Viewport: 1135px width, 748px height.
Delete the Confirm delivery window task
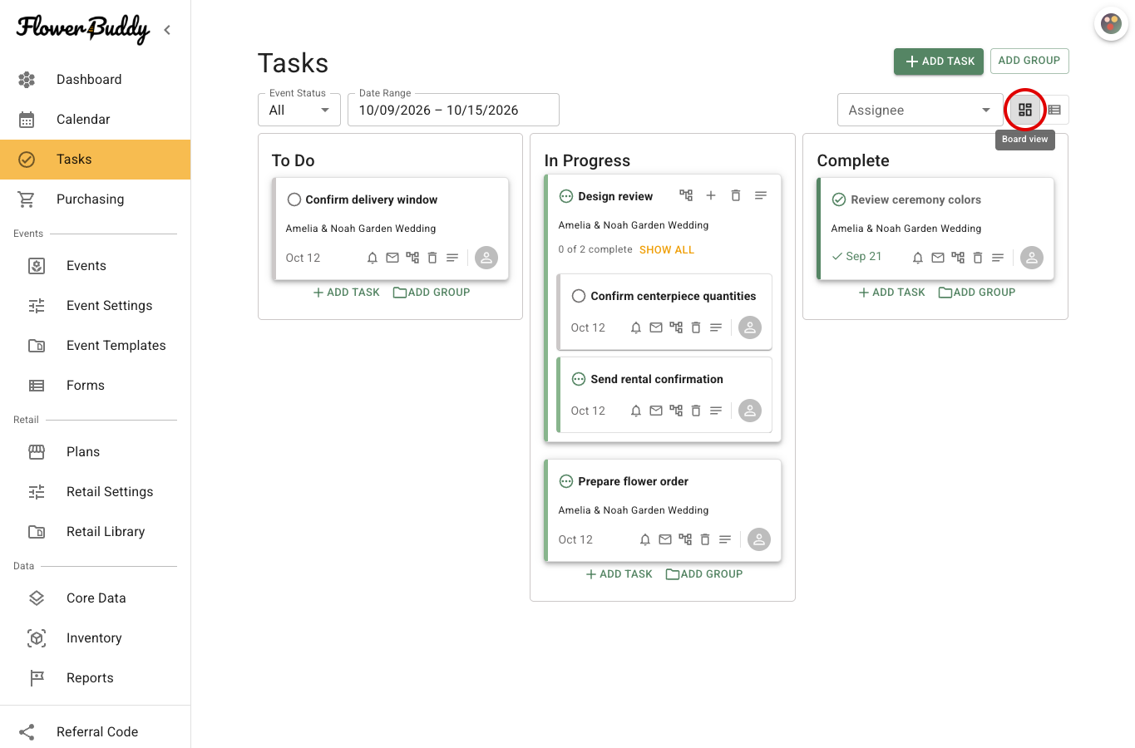point(432,258)
